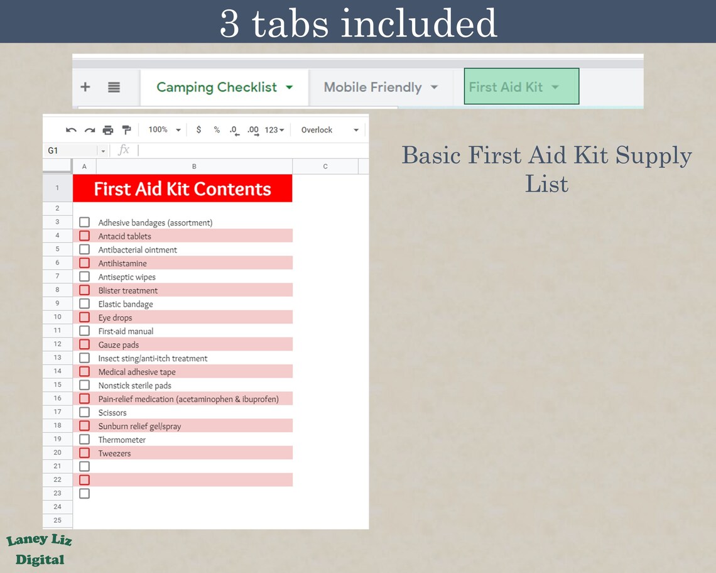
Task: Click the decrease decimal places icon
Action: pos(234,130)
